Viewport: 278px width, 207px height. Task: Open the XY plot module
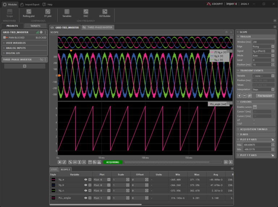coord(48,13)
